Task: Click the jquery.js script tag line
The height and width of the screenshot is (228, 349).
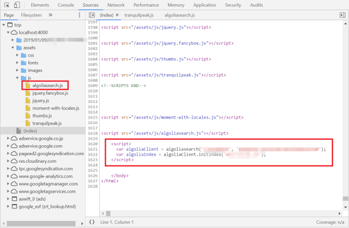Action: [x=156, y=27]
